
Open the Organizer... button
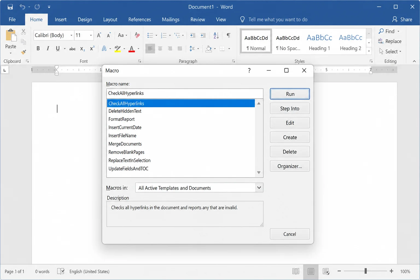tap(290, 166)
